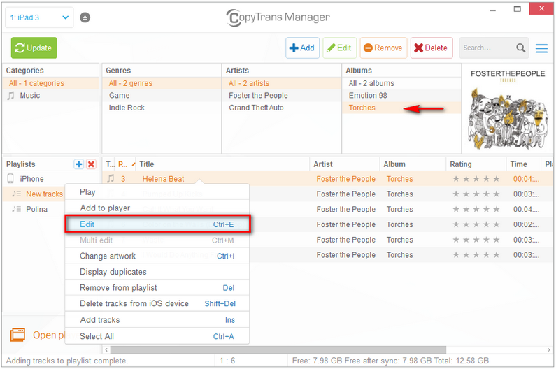Click the green Update button
This screenshot has width=556, height=369.
pyautogui.click(x=34, y=48)
